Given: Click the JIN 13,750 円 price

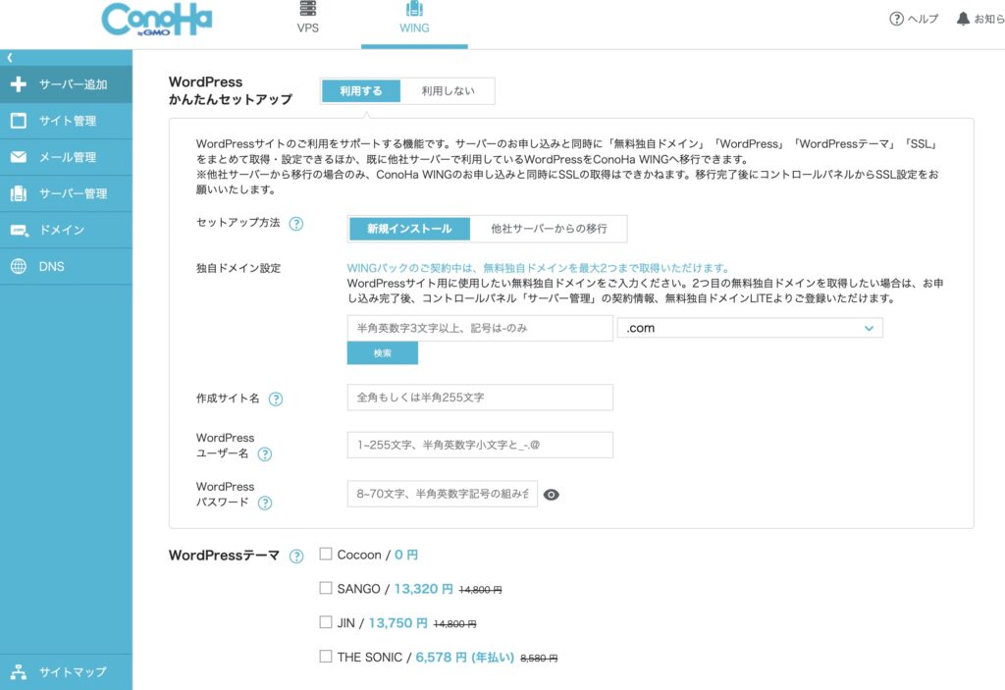Looking at the screenshot, I should 398,622.
